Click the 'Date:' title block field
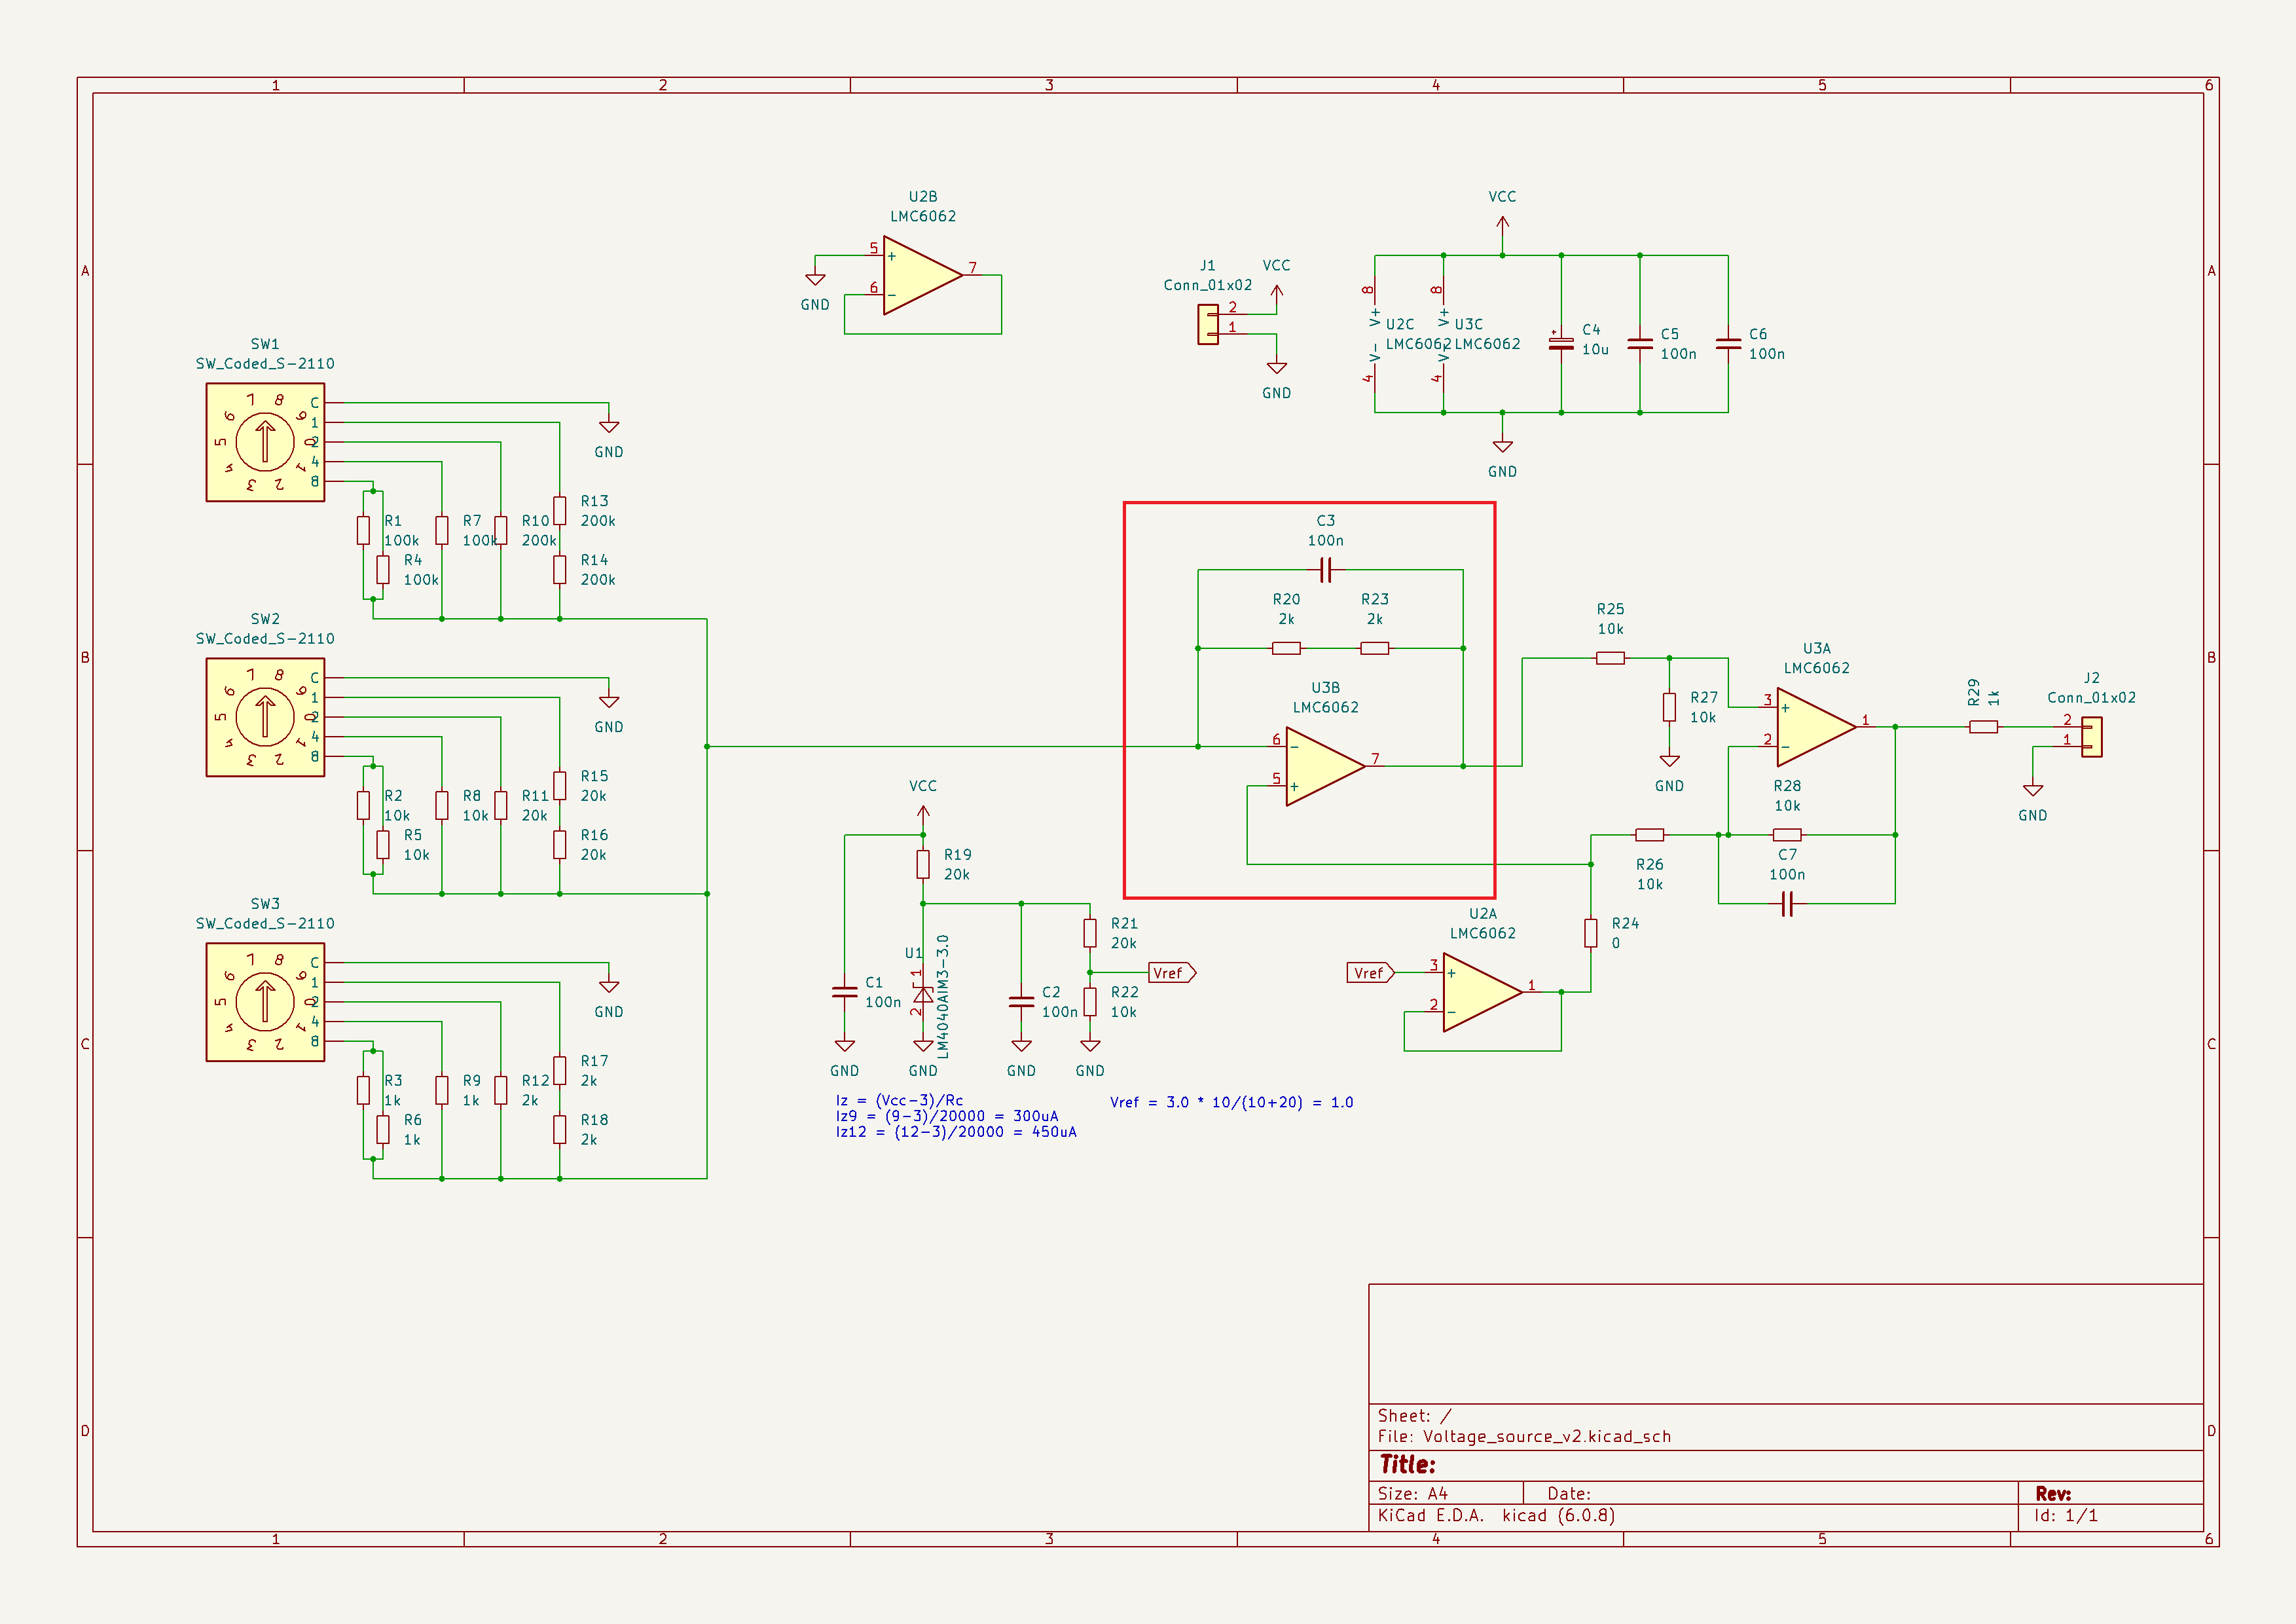This screenshot has height=1624, width=2296. (x=1568, y=1493)
